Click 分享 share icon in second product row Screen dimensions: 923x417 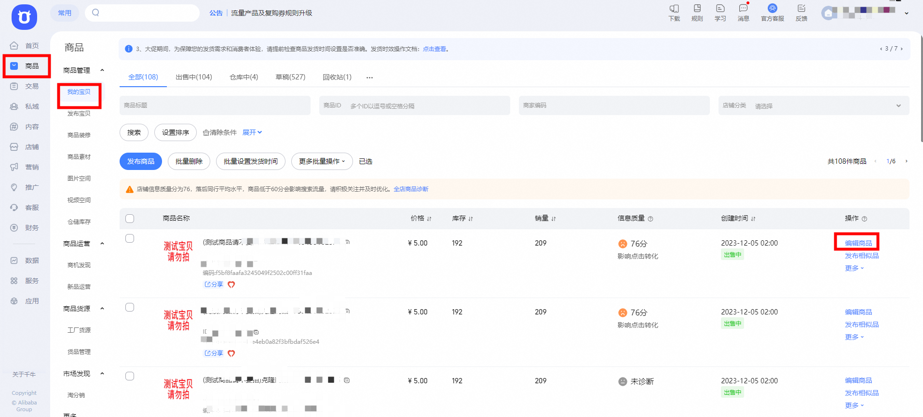(214, 353)
